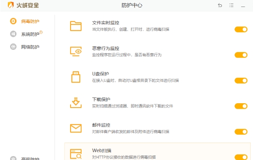
Task: Click the 防护中心 window title
Action: tap(132, 6)
